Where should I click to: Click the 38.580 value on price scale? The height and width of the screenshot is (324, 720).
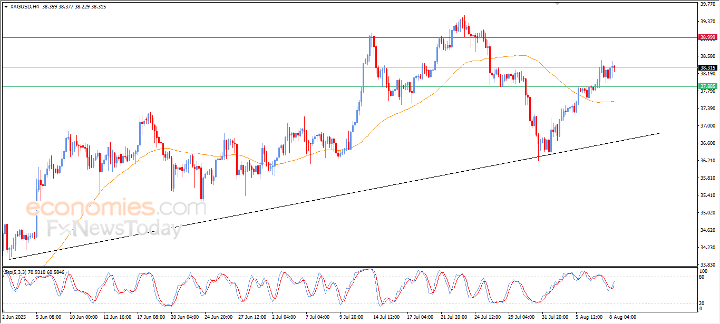point(707,56)
